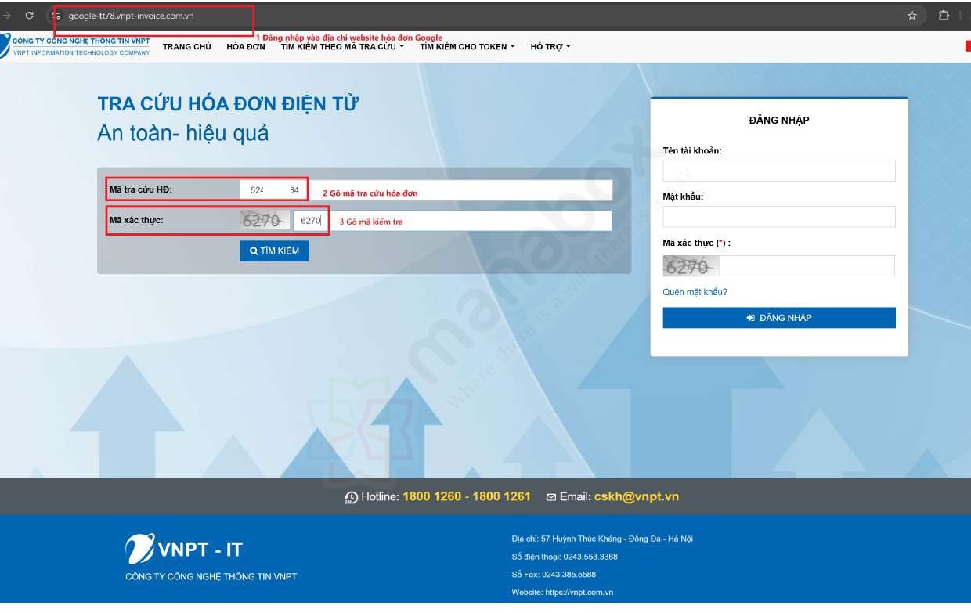
Task: Open the Quên mật khẩu? link
Action: point(695,292)
